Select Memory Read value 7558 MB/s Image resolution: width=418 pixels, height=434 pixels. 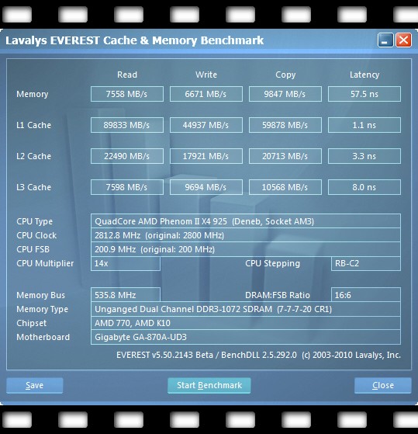pos(127,94)
